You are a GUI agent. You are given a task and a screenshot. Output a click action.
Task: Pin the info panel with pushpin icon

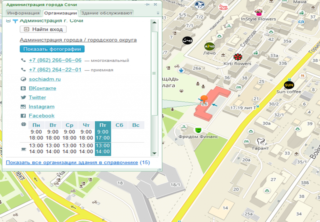point(147,5)
